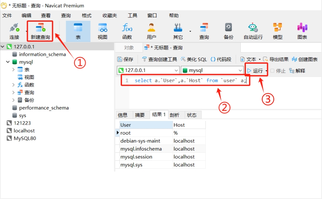The width and height of the screenshot is (322, 199).
Task: Open the 代码段 code snippet tool
Action: (221, 59)
